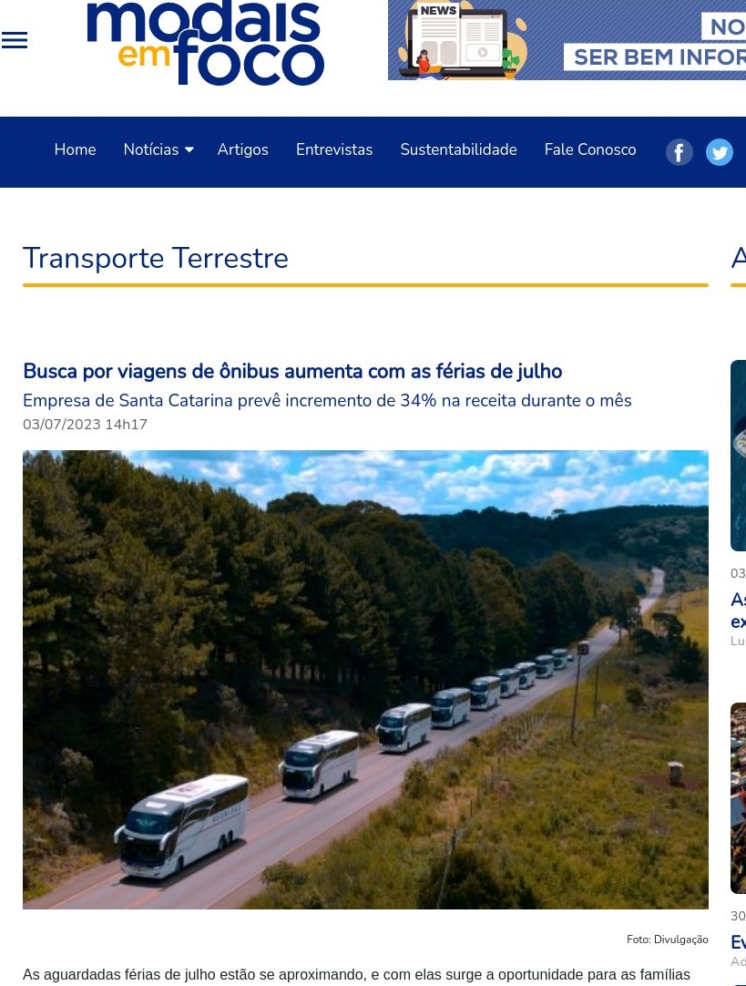
Task: Open the news banner advertisement
Action: coord(567,40)
